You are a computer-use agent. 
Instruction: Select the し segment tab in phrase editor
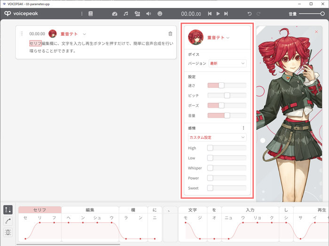[286, 210]
